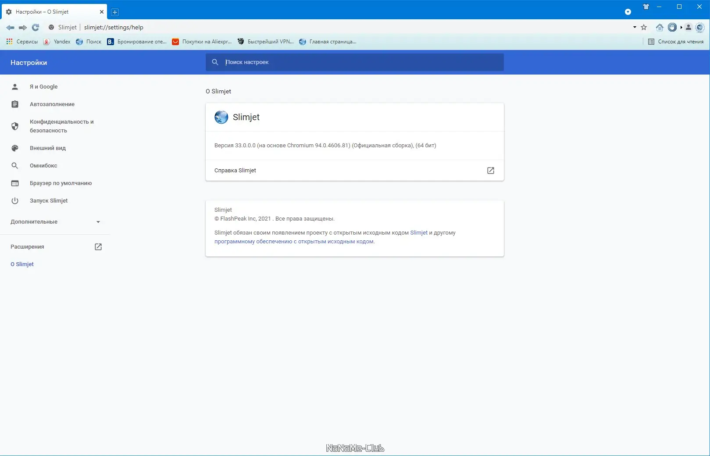Click the user profile avatar icon
Image resolution: width=710 pixels, height=456 pixels.
pyautogui.click(x=688, y=27)
